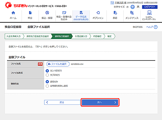Click 内容確認 step

click(x=97, y=36)
